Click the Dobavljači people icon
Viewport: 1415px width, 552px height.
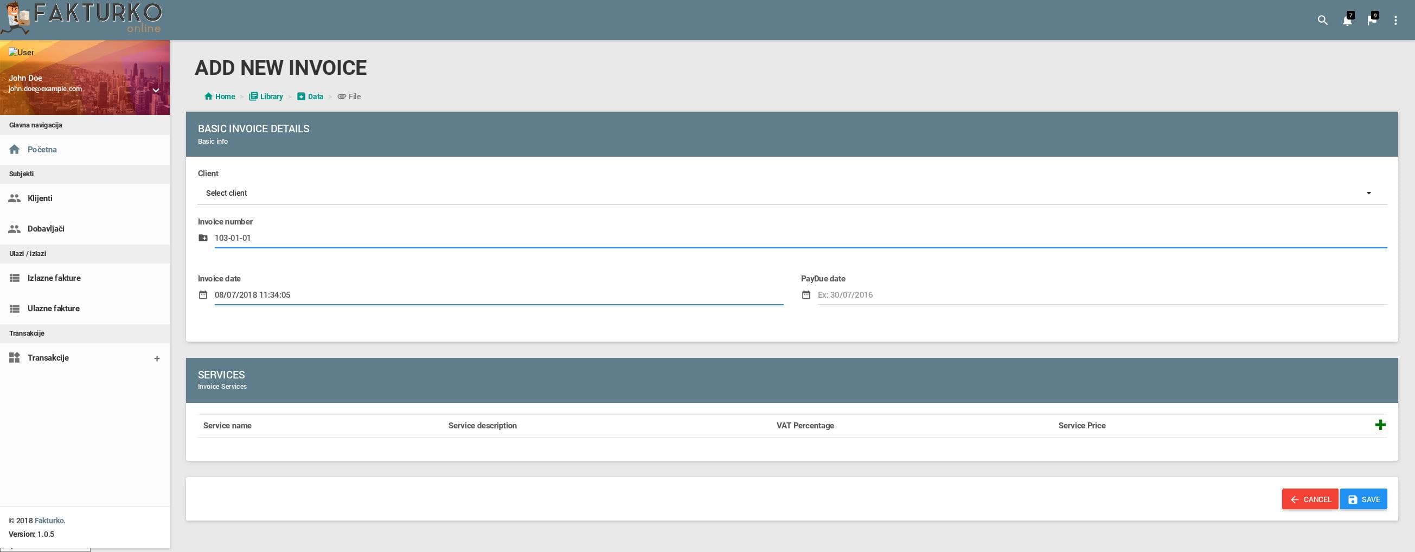pyautogui.click(x=15, y=228)
